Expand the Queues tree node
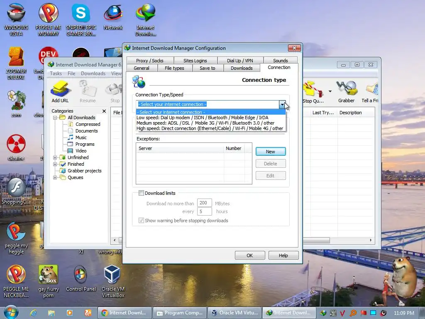The image size is (425, 319). pyautogui.click(x=55, y=177)
